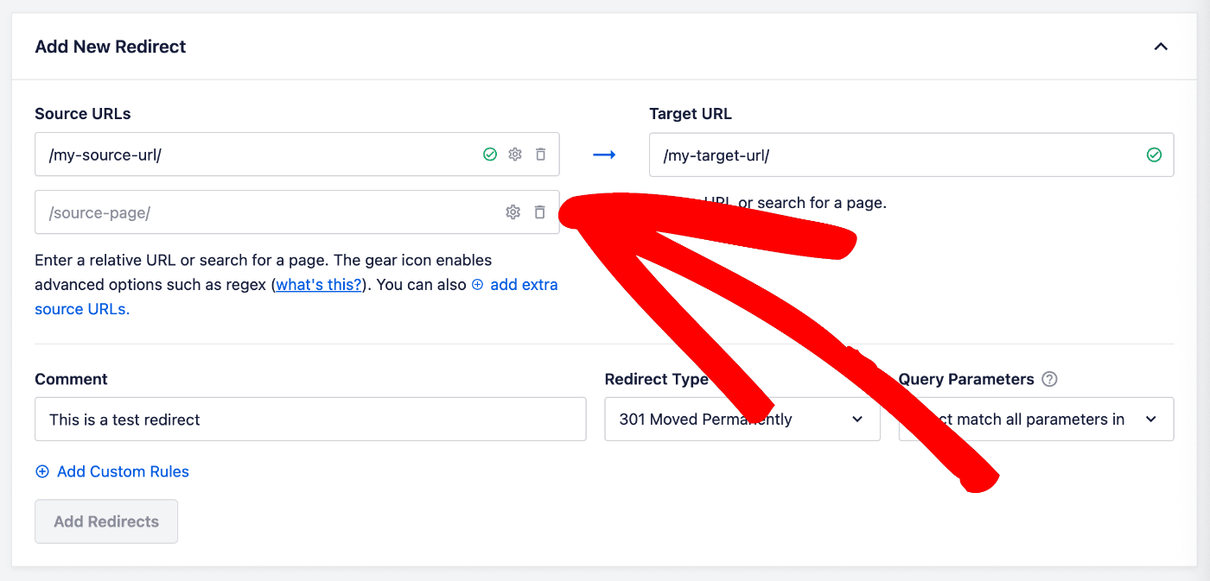Show the Query Parameters help tooltip icon
Screen dimensions: 1210x581
pyautogui.click(x=1050, y=379)
